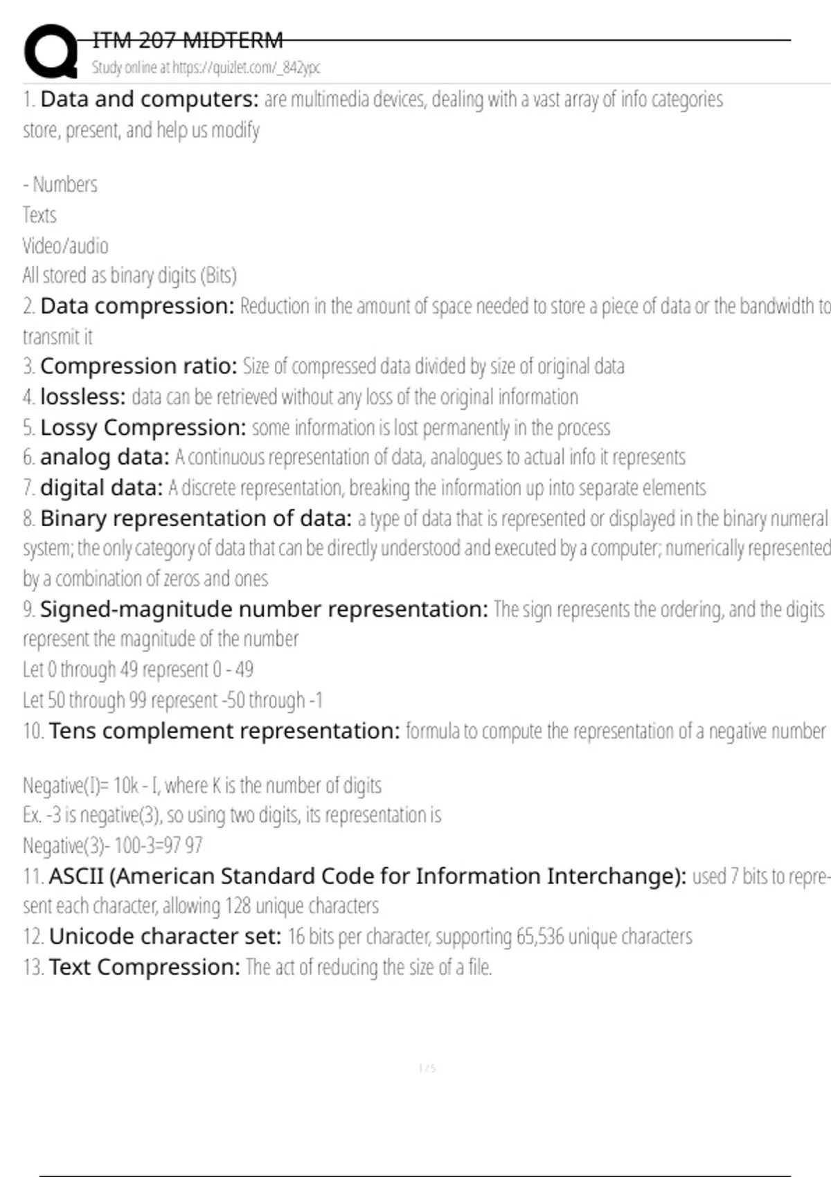Click the ITM 207 MIDTERM title
This screenshot has height=1177, width=831.
pos(188,41)
